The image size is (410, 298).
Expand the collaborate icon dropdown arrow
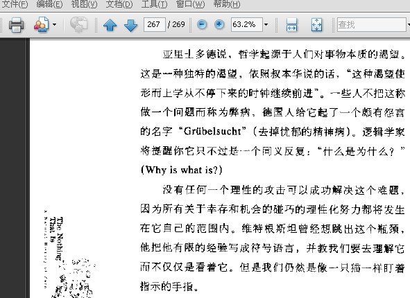(x=54, y=25)
